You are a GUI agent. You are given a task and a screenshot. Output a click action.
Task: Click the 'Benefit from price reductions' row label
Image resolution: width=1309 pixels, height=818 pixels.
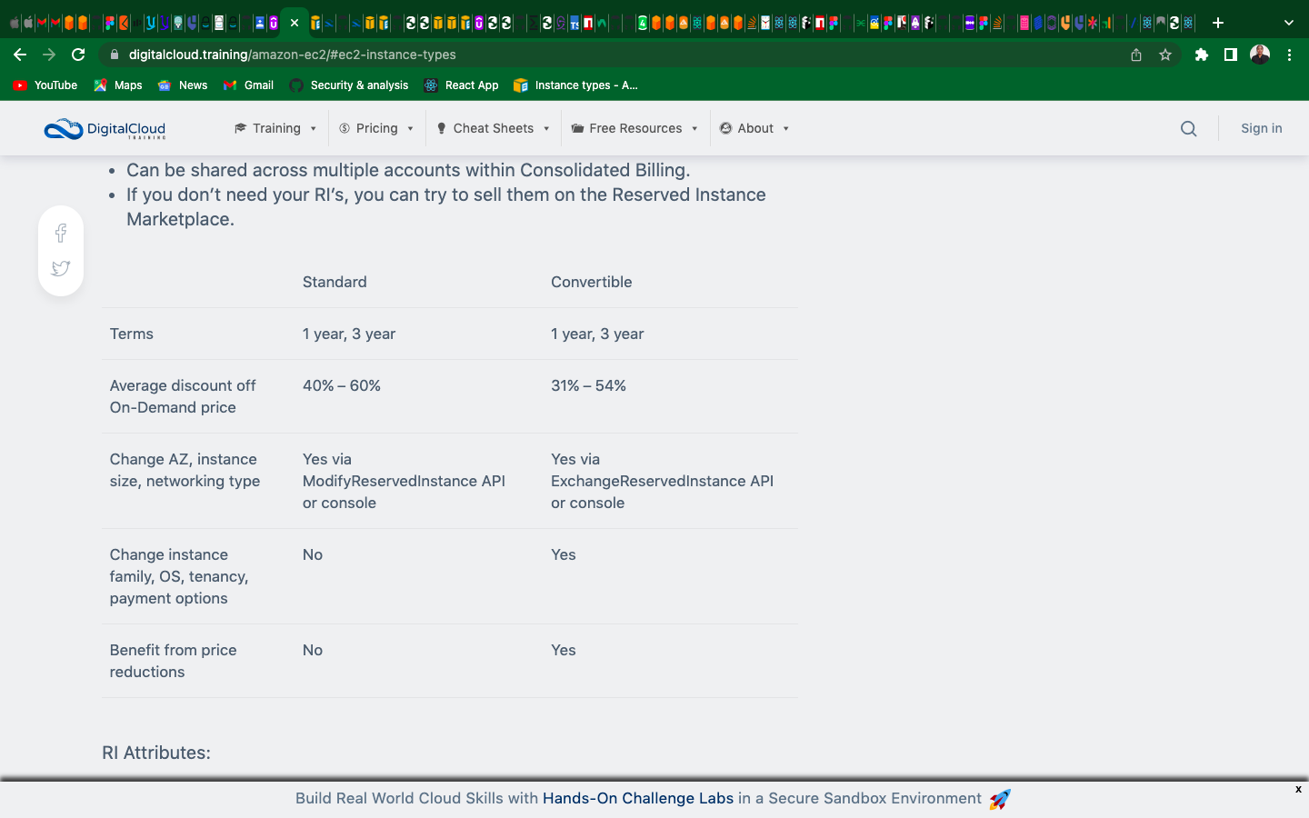coord(173,661)
